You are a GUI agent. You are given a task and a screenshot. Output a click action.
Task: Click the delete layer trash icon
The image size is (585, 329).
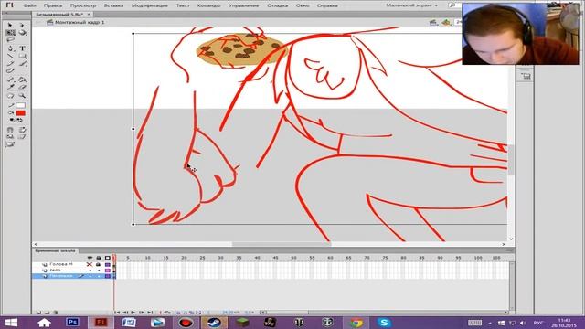click(x=55, y=313)
